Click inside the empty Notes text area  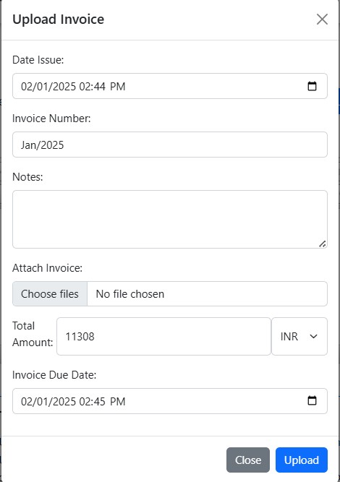170,219
